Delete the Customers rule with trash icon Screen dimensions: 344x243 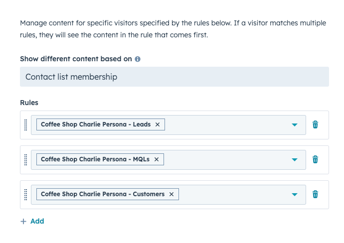point(315,194)
